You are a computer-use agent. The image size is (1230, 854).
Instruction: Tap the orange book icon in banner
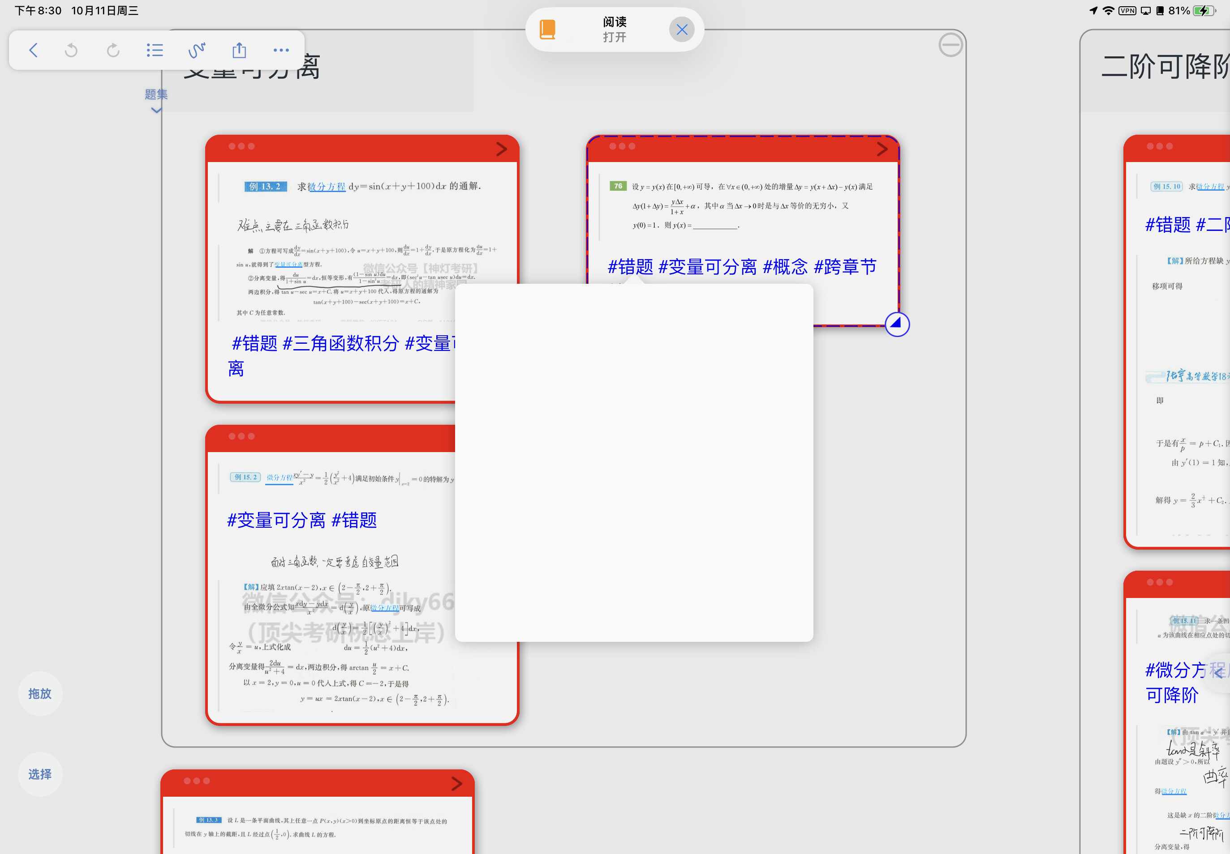click(547, 30)
